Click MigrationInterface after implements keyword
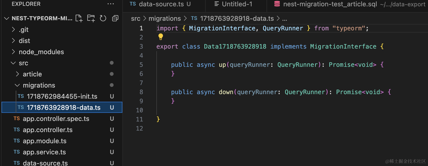 [x=343, y=47]
